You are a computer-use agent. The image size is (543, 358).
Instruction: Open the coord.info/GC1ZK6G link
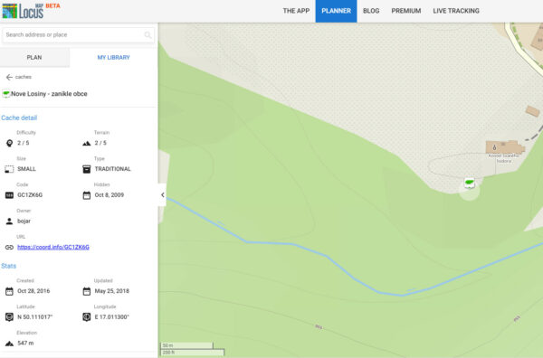[x=53, y=247]
